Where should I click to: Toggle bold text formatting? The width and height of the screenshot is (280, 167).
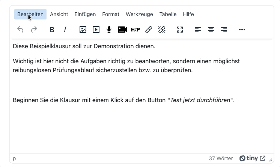tap(52, 30)
